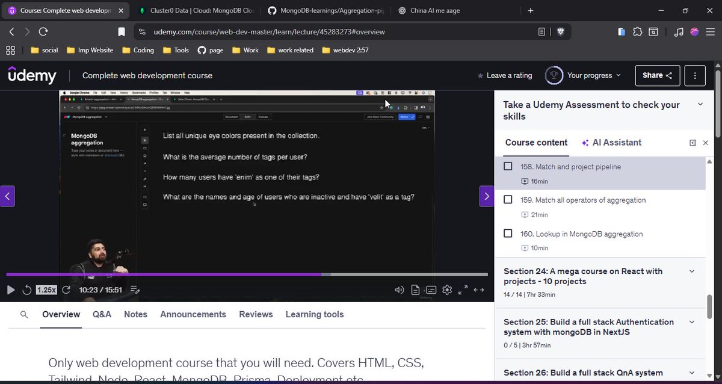Add a note with the note-pencil icon

[135, 290]
